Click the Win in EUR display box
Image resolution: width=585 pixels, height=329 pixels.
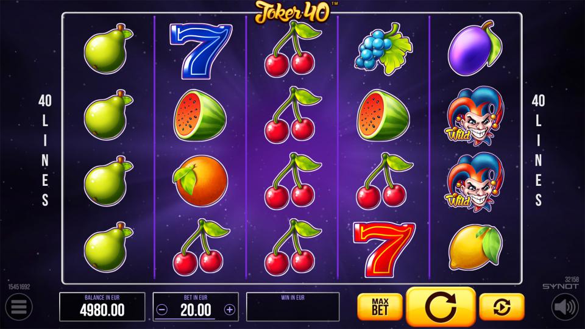[293, 307]
